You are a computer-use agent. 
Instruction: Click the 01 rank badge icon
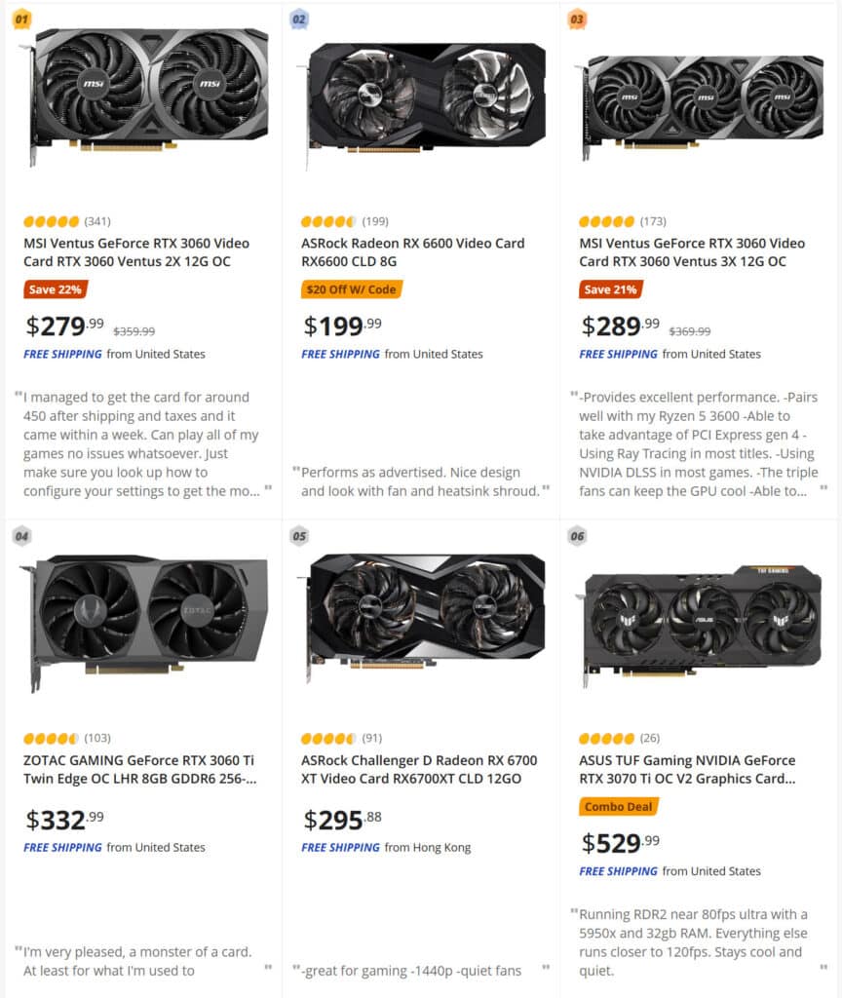[21, 19]
